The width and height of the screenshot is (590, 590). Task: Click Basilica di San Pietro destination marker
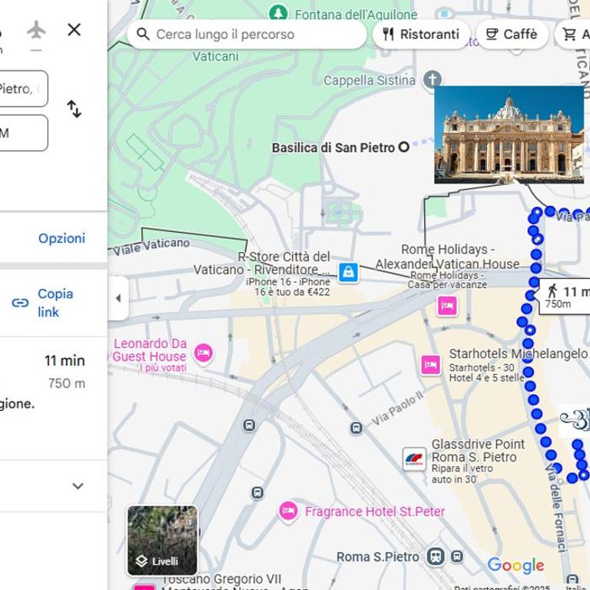[404, 147]
